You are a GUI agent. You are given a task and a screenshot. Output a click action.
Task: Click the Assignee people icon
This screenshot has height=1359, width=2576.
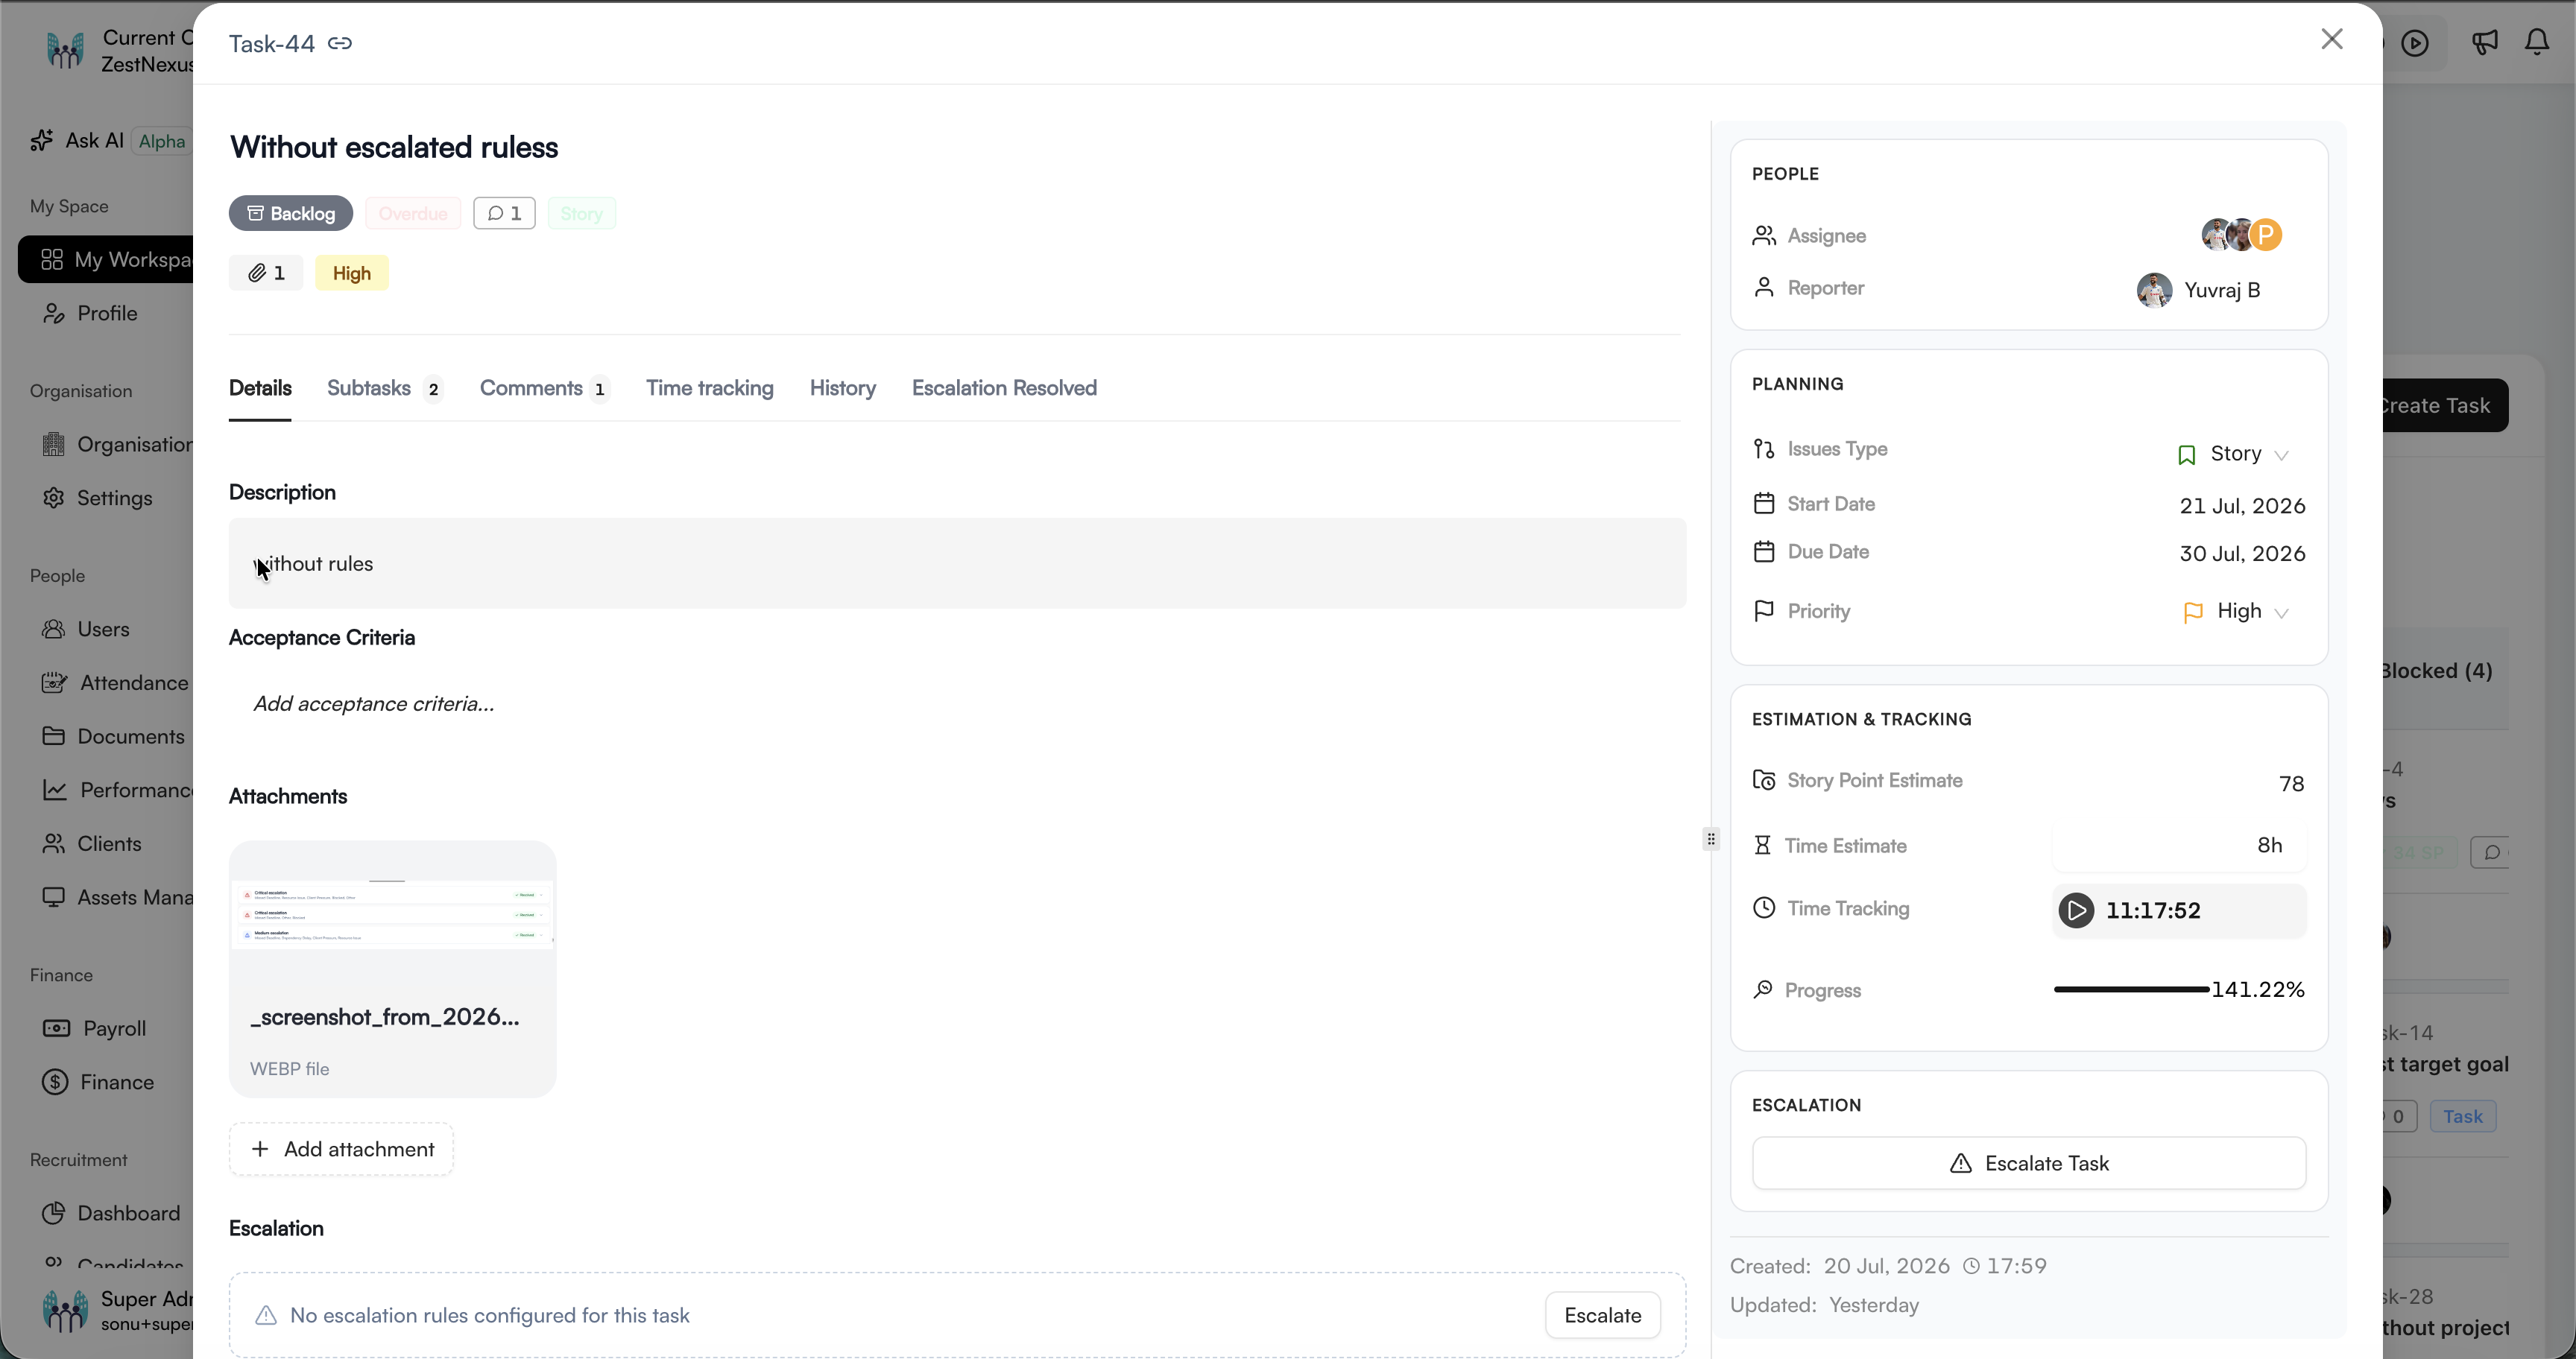click(1764, 236)
